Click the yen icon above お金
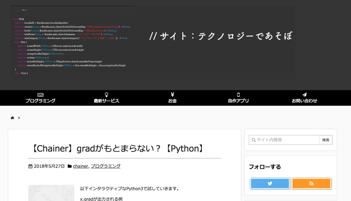The height and width of the screenshot is (201, 351). [x=173, y=94]
